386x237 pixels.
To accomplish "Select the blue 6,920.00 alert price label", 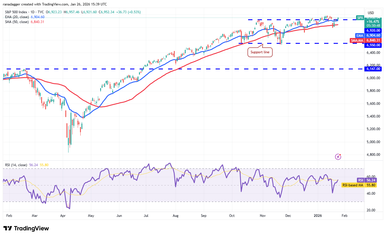I will click(373, 30).
